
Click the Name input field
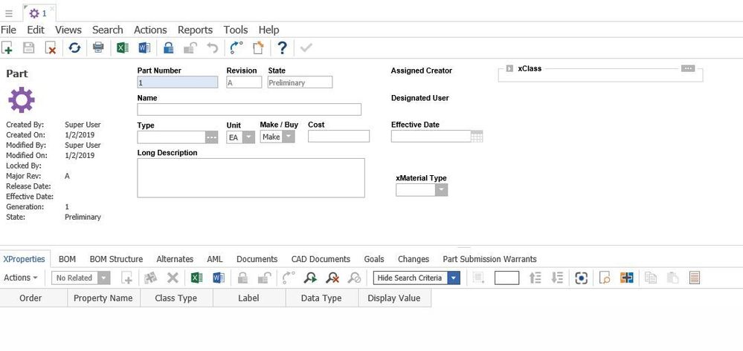(249, 110)
